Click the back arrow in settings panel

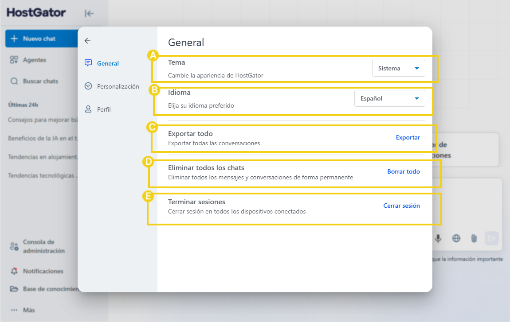tap(87, 41)
